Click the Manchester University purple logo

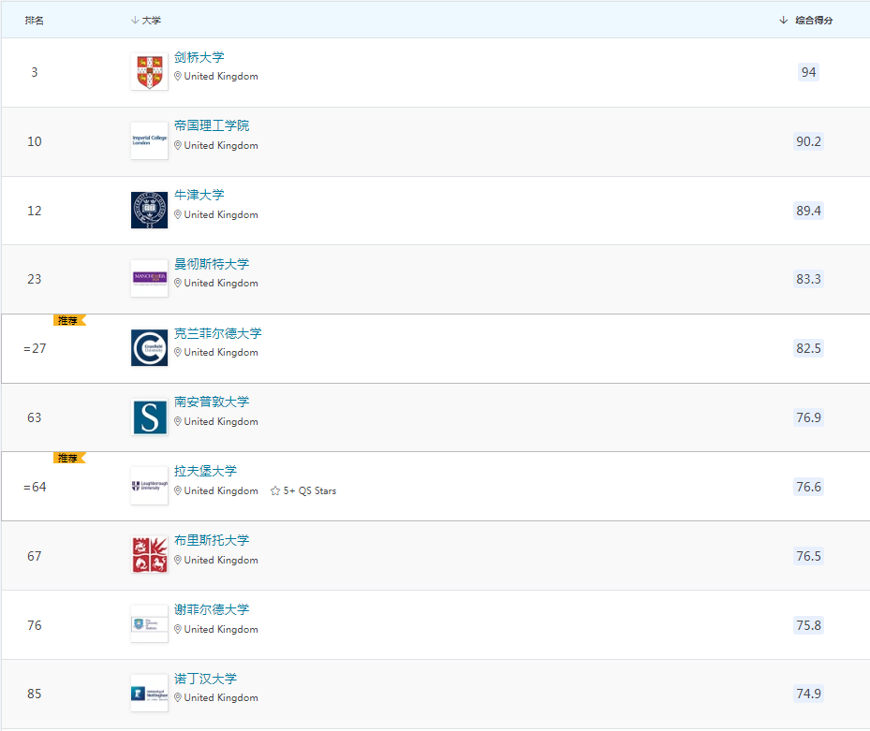(x=149, y=279)
